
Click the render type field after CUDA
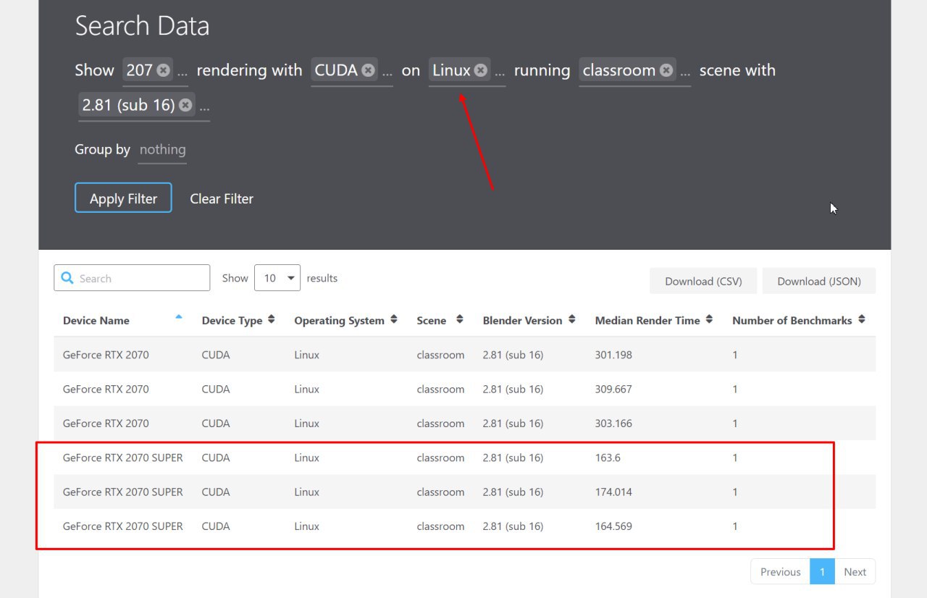pyautogui.click(x=387, y=71)
